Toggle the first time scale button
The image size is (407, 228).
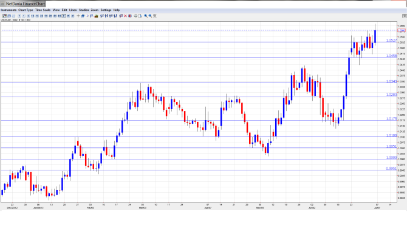coord(19,16)
